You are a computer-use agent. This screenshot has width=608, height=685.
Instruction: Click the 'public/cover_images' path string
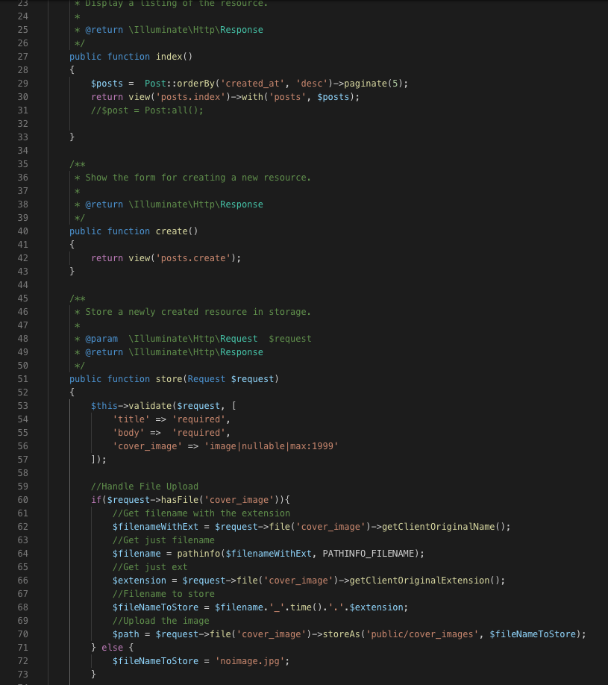pos(424,634)
